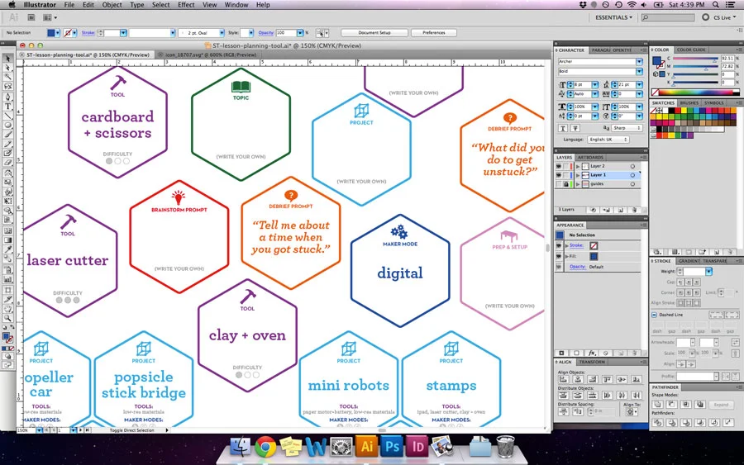Switch to the Artboards tab
Viewport: 744px width, 465px height.
[x=590, y=158]
